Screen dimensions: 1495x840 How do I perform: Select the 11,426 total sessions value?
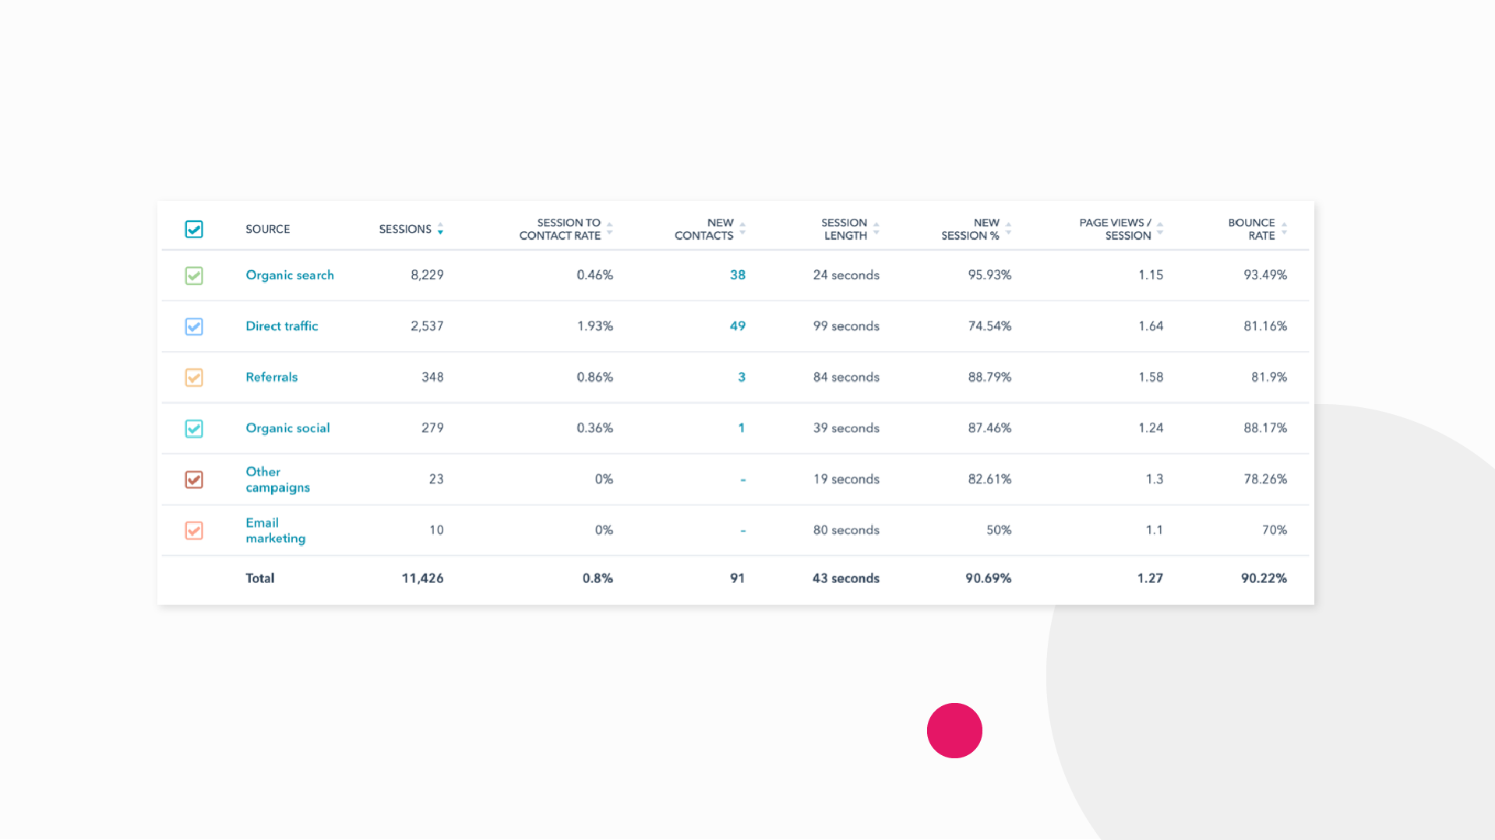click(422, 578)
